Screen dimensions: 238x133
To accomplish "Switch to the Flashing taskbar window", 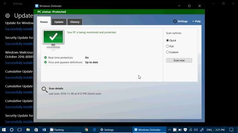I will tap(65, 130).
